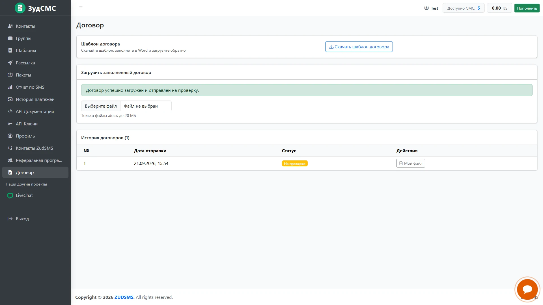Click Скачать шаблон договора button
Screen dimensions: 543x305
pyautogui.click(x=359, y=47)
